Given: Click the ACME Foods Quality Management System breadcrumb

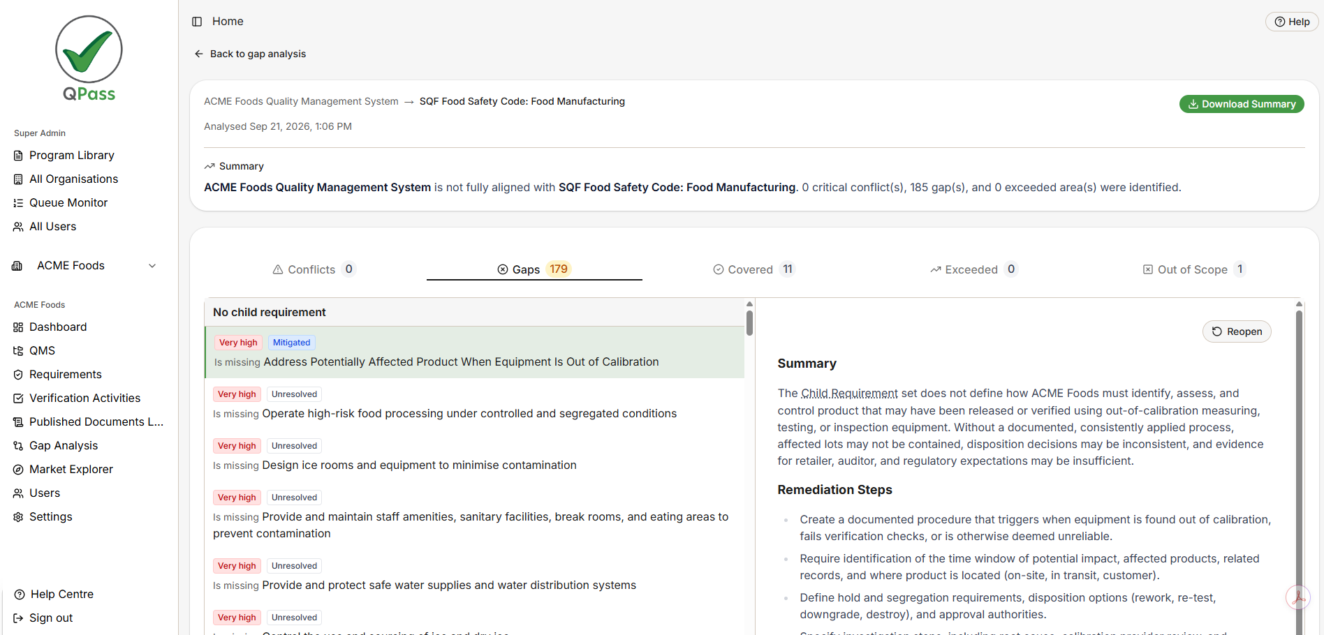Looking at the screenshot, I should (x=301, y=101).
